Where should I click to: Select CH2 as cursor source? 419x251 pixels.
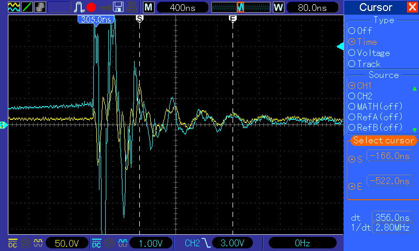351,96
